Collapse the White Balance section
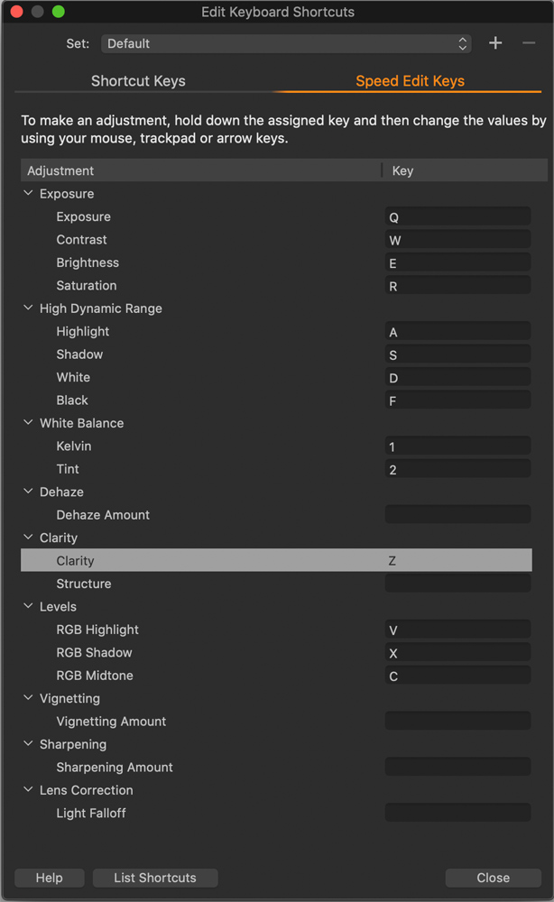Viewport: 554px width, 902px height. tap(28, 423)
